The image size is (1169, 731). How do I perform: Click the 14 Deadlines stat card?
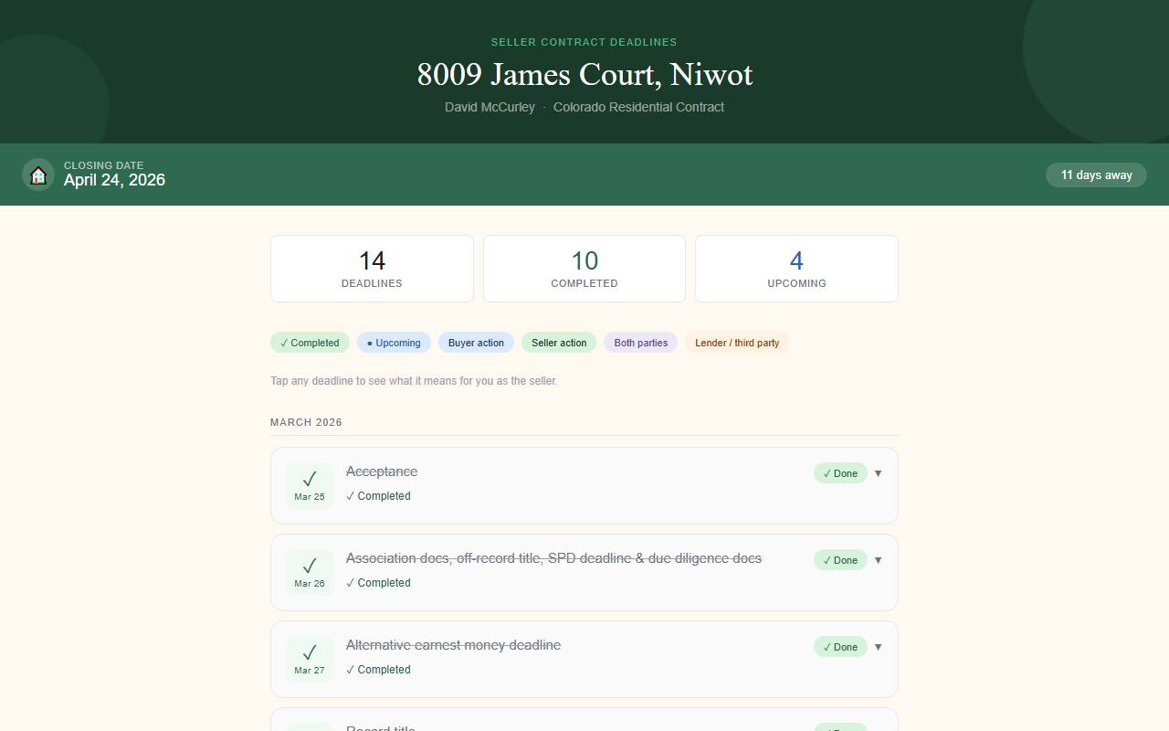372,269
